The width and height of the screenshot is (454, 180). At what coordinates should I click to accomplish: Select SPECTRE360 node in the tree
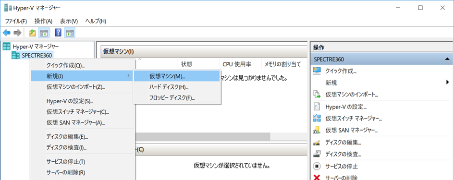(x=37, y=55)
